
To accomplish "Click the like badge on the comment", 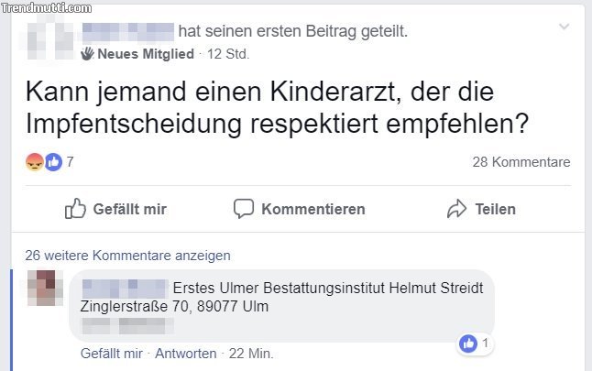I will click(468, 344).
